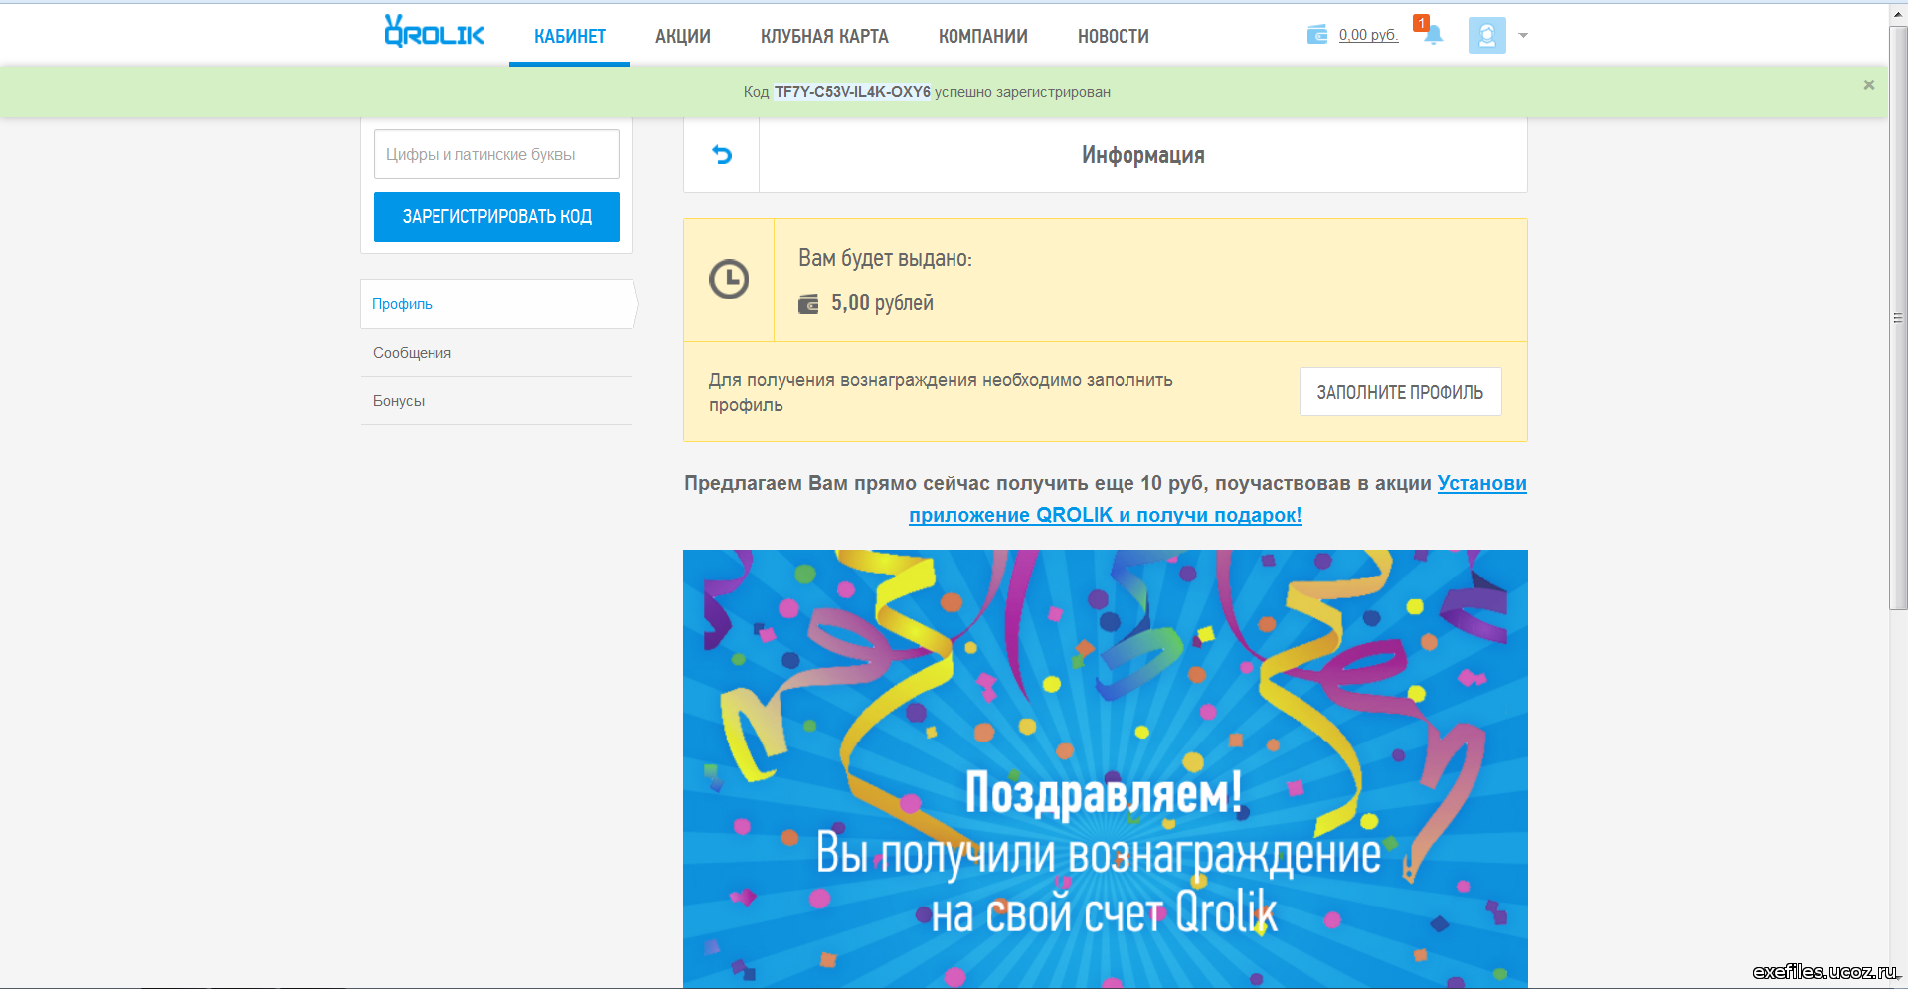This screenshot has height=989, width=1908.
Task: Click the QROLIK logo
Action: [434, 32]
